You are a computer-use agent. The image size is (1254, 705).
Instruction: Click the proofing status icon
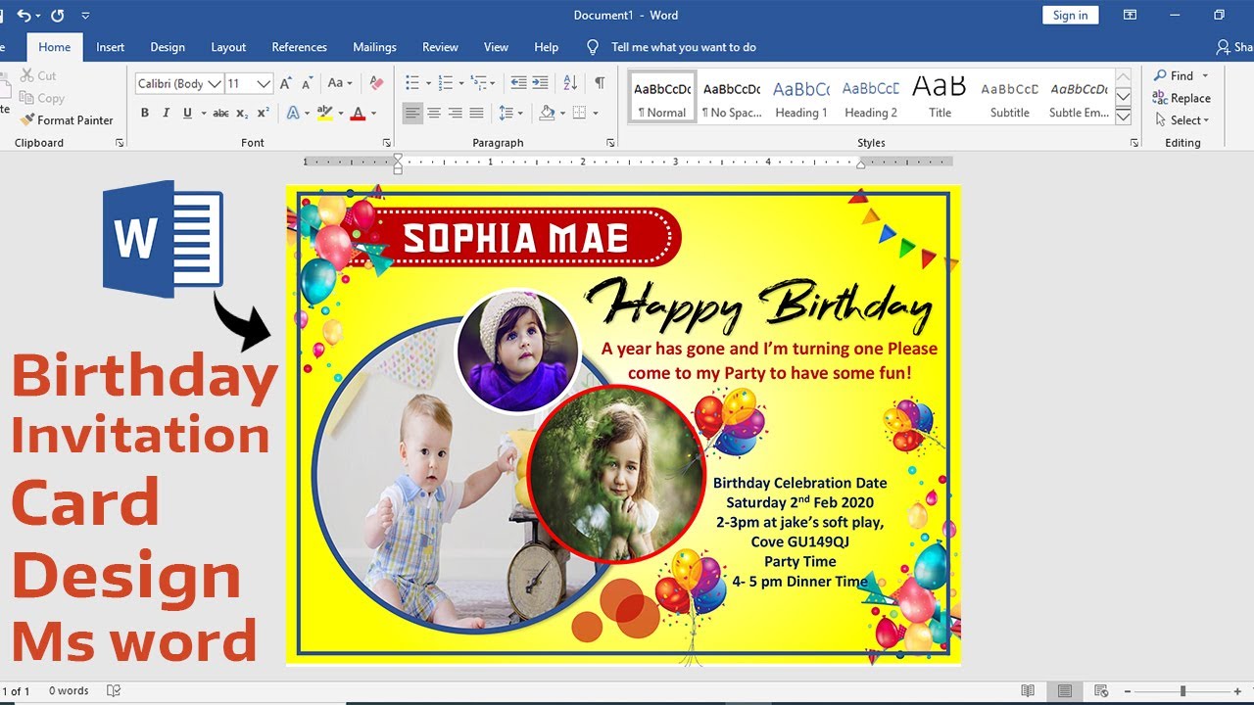point(114,690)
